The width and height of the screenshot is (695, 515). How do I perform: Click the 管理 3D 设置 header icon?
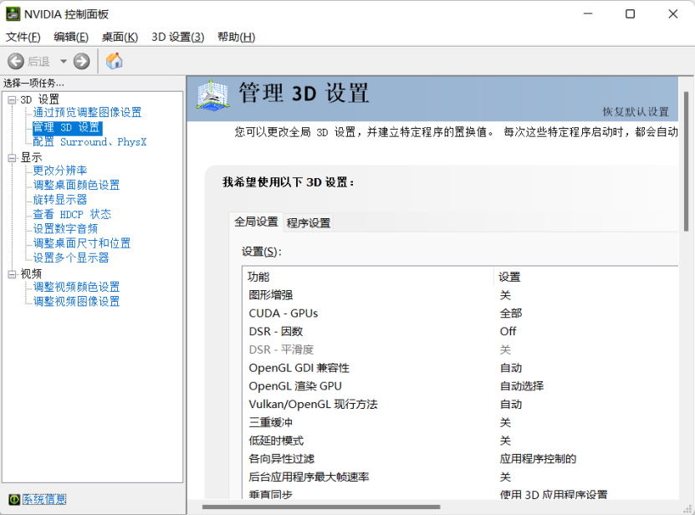tap(212, 95)
